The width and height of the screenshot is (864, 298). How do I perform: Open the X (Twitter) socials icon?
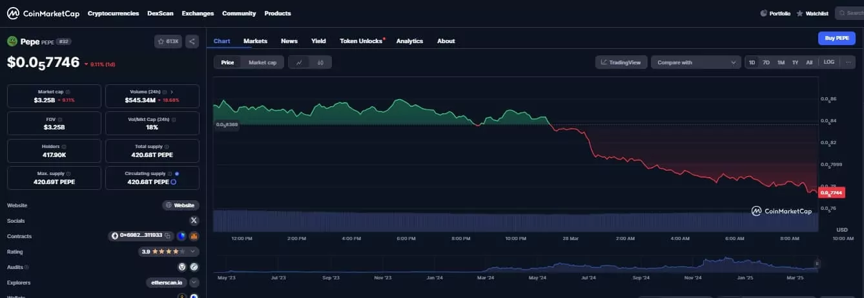pyautogui.click(x=194, y=221)
